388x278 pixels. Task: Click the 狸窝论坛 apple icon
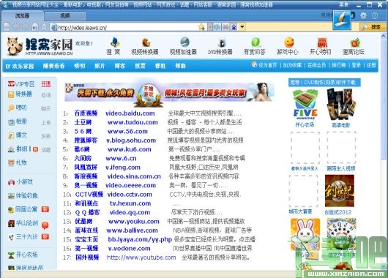(x=354, y=42)
